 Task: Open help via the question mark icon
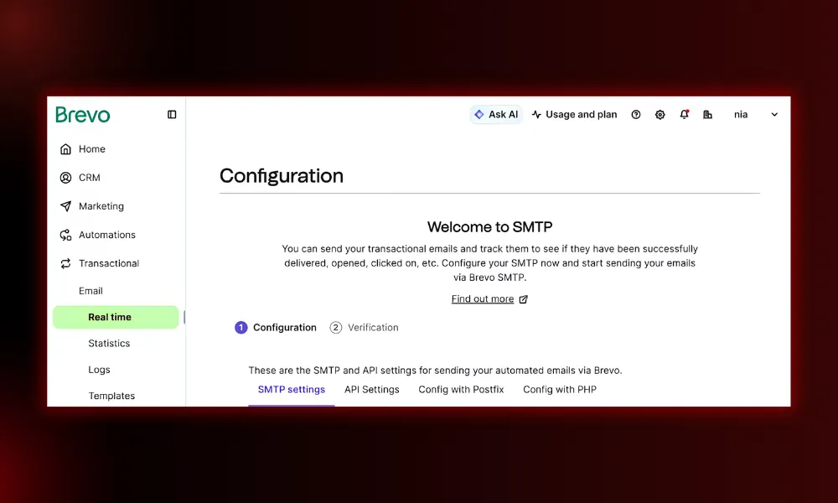coord(636,114)
